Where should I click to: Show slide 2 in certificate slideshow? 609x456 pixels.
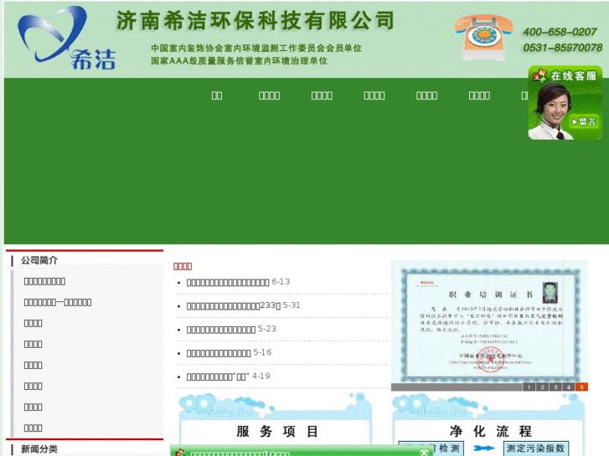[x=542, y=387]
